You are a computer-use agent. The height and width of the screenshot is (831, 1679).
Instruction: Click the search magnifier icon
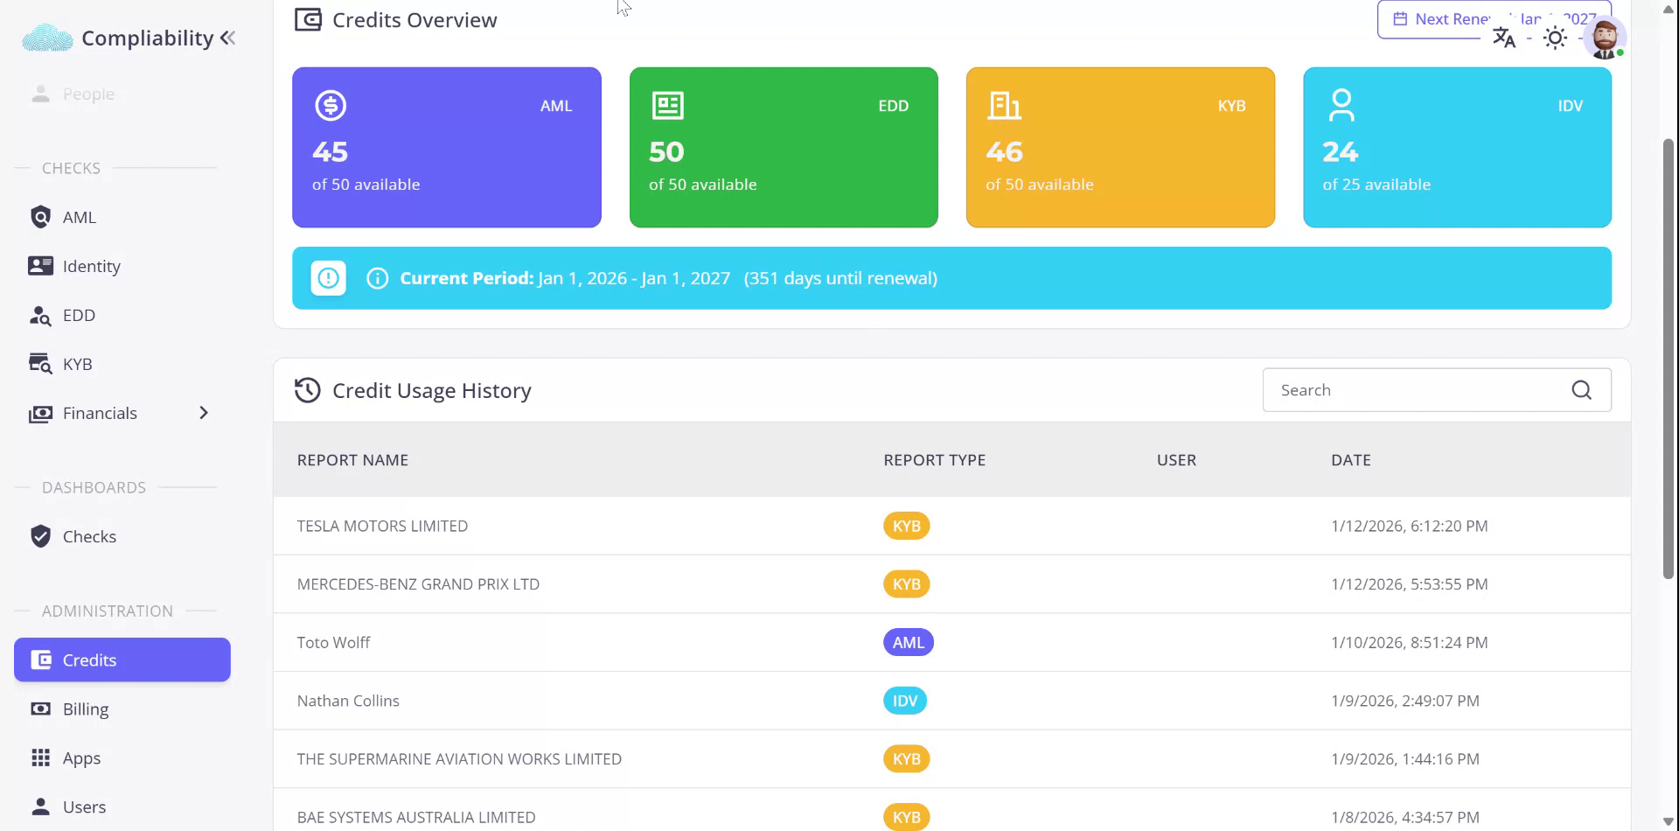(1581, 390)
